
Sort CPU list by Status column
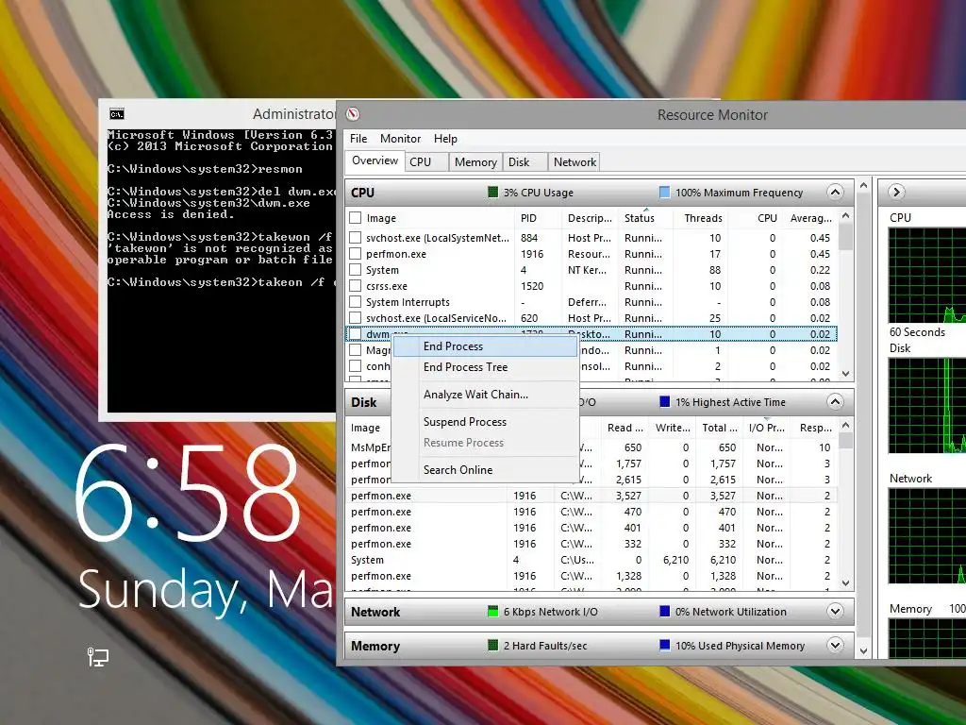643,218
